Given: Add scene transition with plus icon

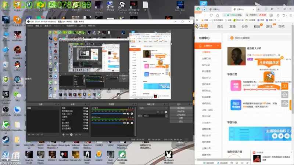Looking at the screenshot, I should click(x=158, y=112).
